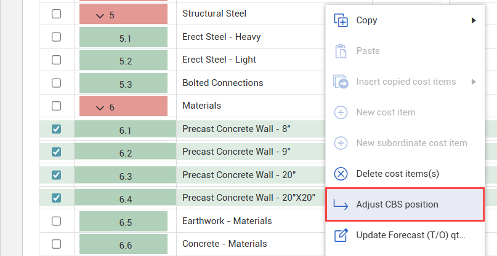
Task: Click the Delete cost items X icon
Action: (341, 174)
